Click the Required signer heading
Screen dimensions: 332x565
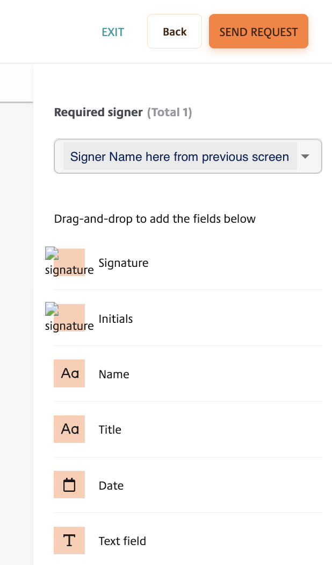coord(98,112)
